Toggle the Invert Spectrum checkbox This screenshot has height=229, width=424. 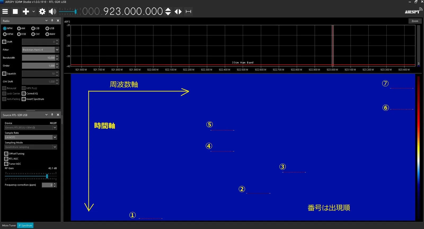(24, 99)
